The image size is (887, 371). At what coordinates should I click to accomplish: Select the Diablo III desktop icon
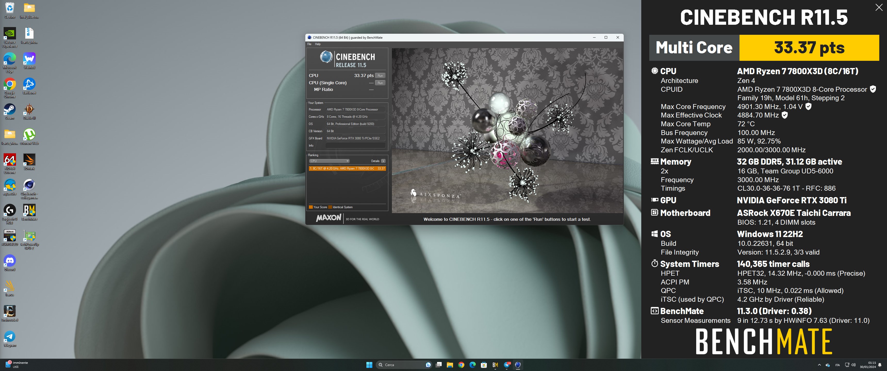pyautogui.click(x=29, y=112)
